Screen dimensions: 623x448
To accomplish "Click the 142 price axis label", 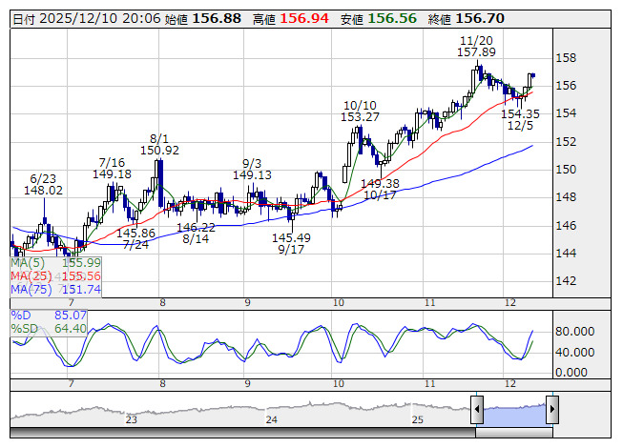I will point(566,281).
